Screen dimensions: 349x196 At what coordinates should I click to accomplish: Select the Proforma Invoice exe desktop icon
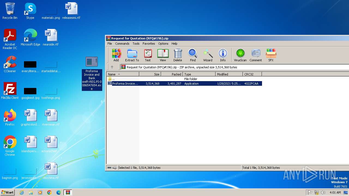click(x=92, y=73)
